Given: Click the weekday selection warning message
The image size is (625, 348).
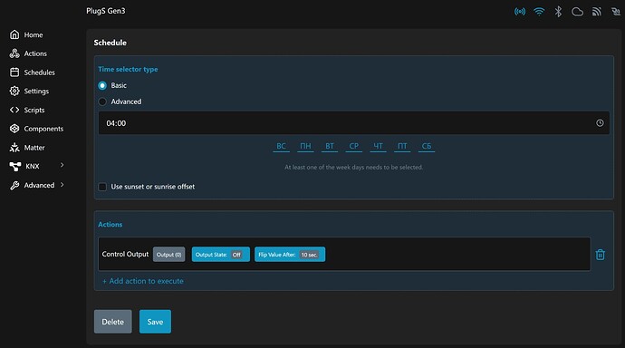Looking at the screenshot, I should (x=353, y=167).
